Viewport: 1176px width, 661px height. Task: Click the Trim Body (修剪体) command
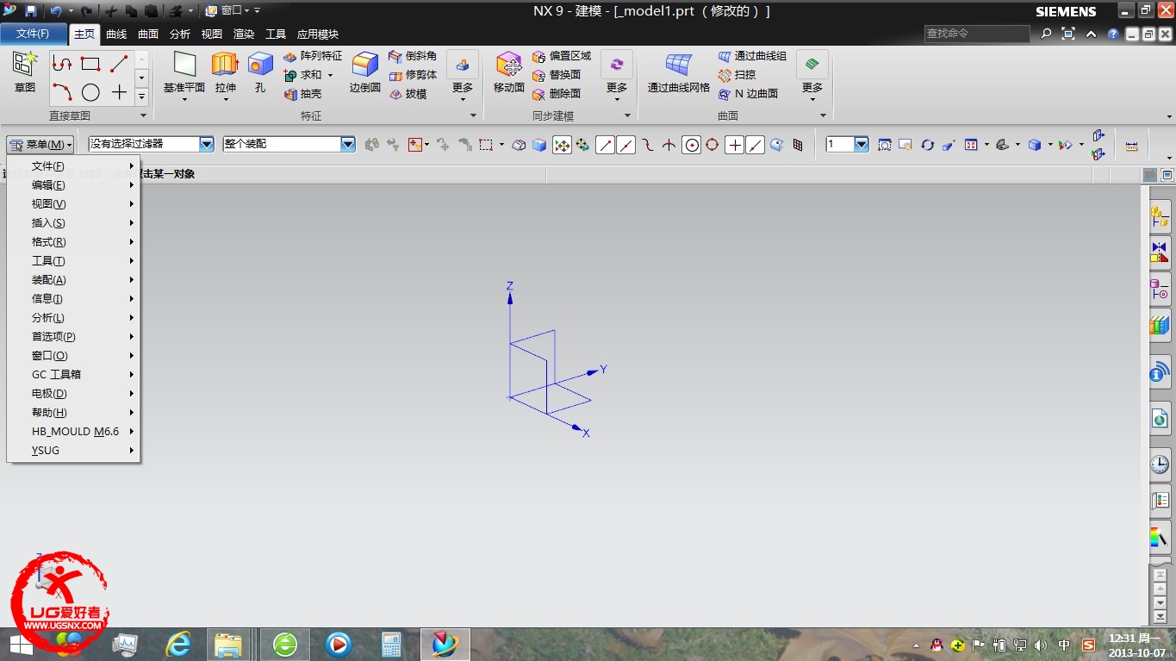click(x=413, y=75)
